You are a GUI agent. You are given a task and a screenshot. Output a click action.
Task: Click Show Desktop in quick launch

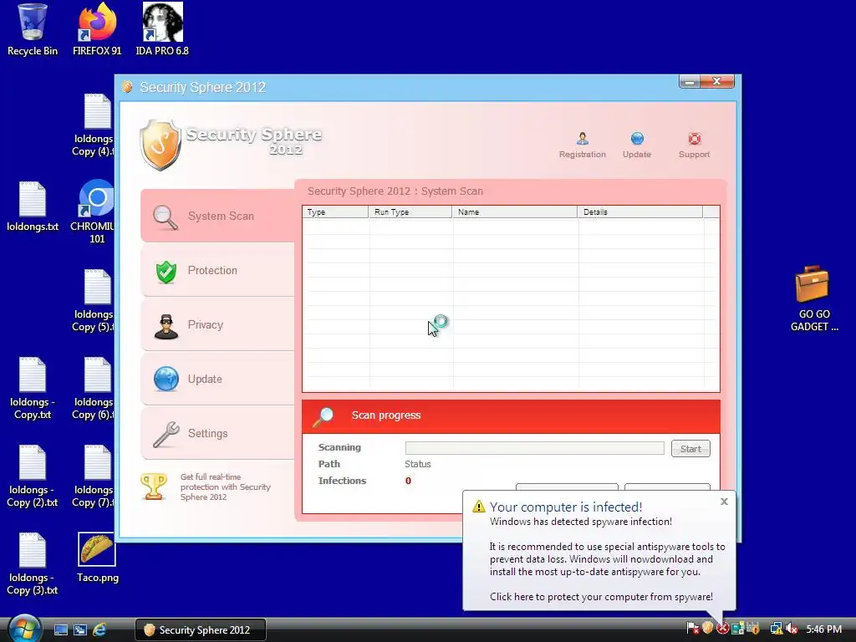click(61, 629)
